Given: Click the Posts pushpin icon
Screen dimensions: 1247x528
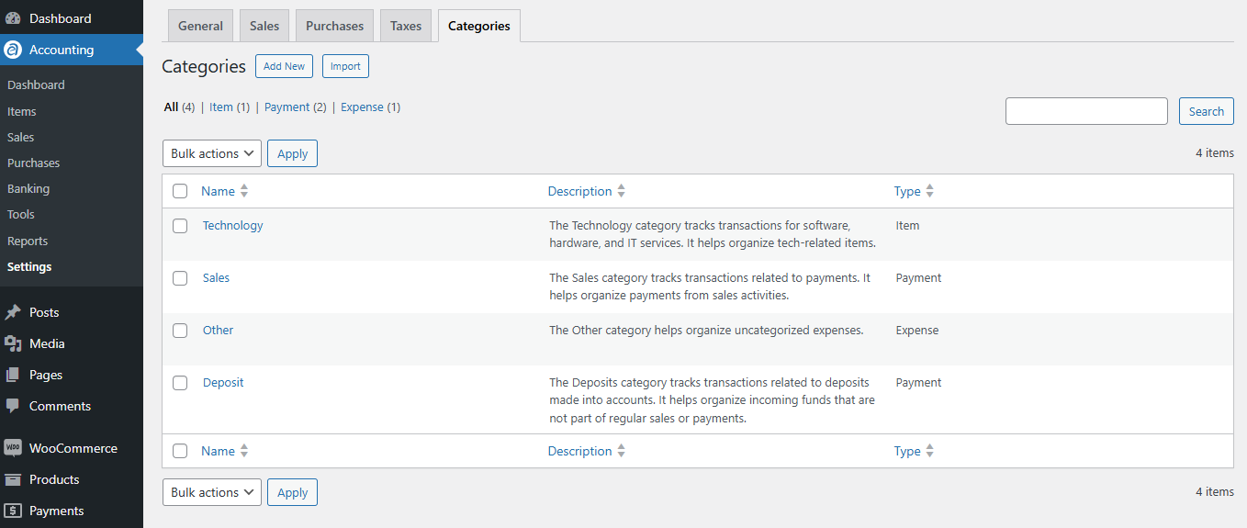Looking at the screenshot, I should [13, 312].
